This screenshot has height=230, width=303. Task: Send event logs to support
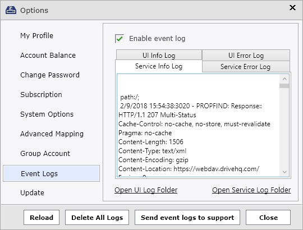click(x=187, y=218)
